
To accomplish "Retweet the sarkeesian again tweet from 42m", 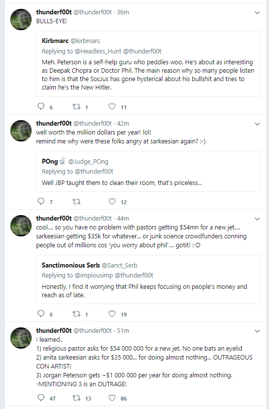I will click(77, 201).
